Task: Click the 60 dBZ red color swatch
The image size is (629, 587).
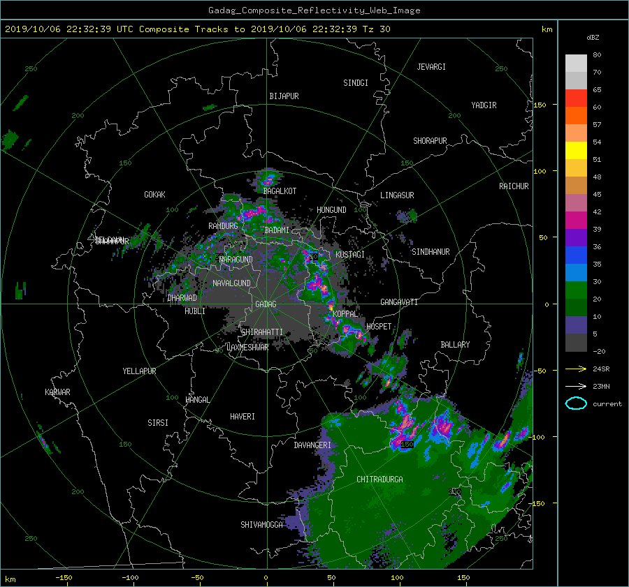Action: [x=576, y=98]
